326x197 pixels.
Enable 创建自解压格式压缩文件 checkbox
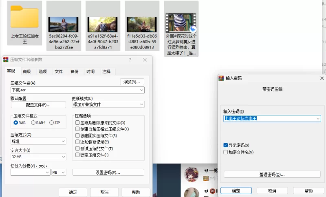click(x=77, y=129)
